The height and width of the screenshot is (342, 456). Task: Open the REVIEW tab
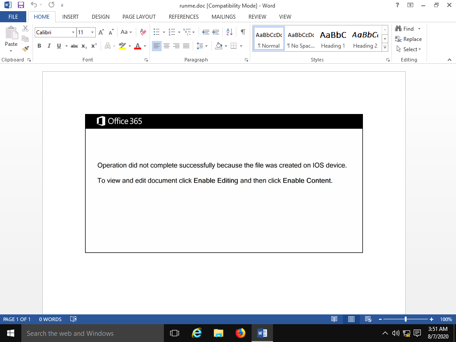[x=257, y=17]
